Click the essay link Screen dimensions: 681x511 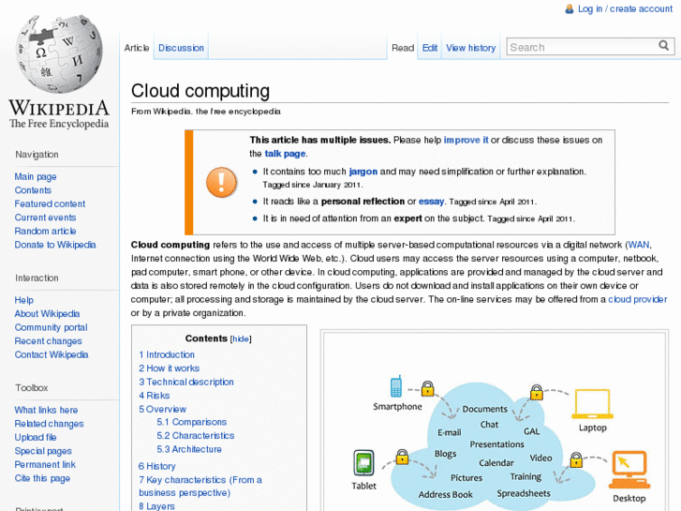tap(431, 202)
